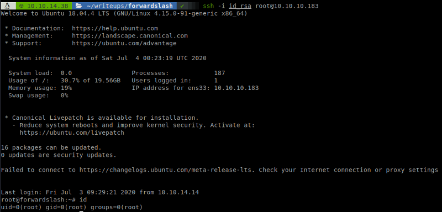
Task: Click the terminal cursor on the last line
Action: (81, 211)
